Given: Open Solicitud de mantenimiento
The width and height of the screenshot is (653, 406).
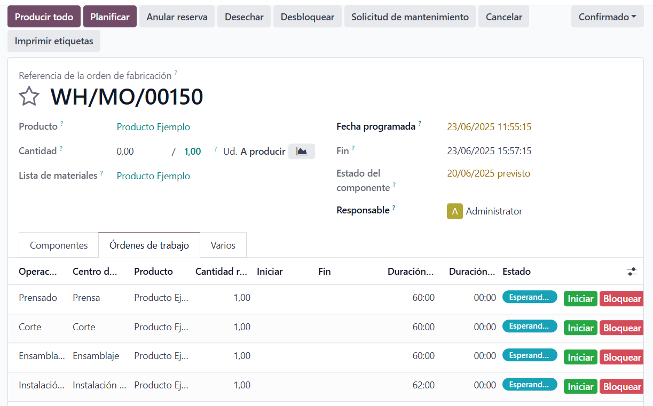Looking at the screenshot, I should pyautogui.click(x=410, y=17).
